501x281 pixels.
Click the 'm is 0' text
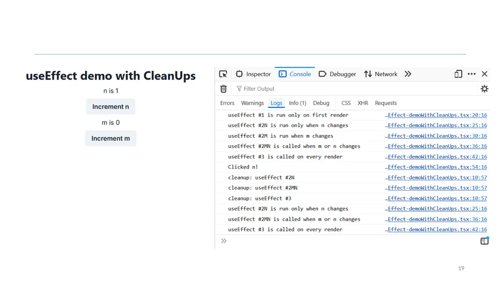pos(111,123)
